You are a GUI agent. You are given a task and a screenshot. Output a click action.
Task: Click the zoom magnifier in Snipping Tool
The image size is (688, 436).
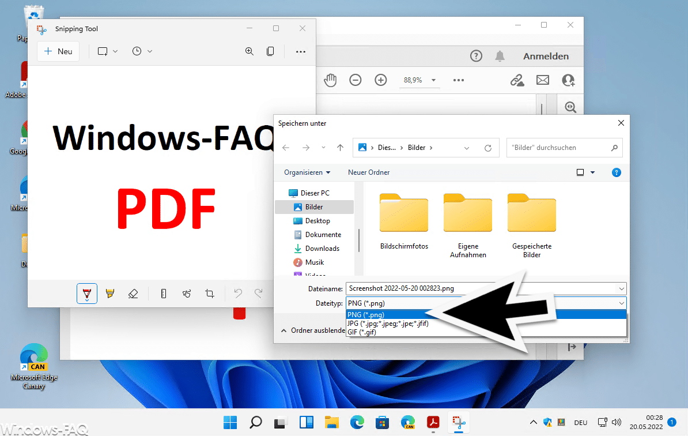(250, 51)
